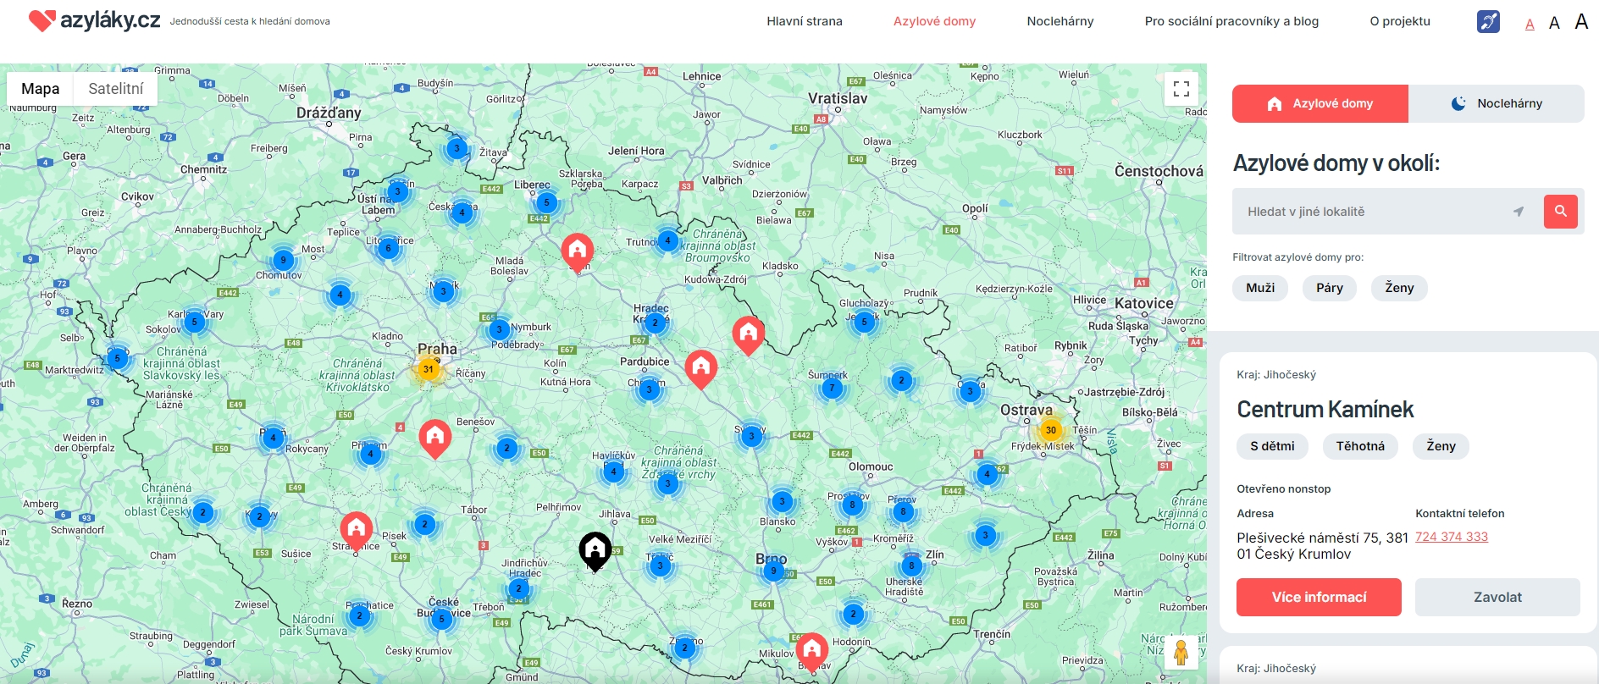
Task: Switch map to Satelitní view
Action: click(x=116, y=89)
